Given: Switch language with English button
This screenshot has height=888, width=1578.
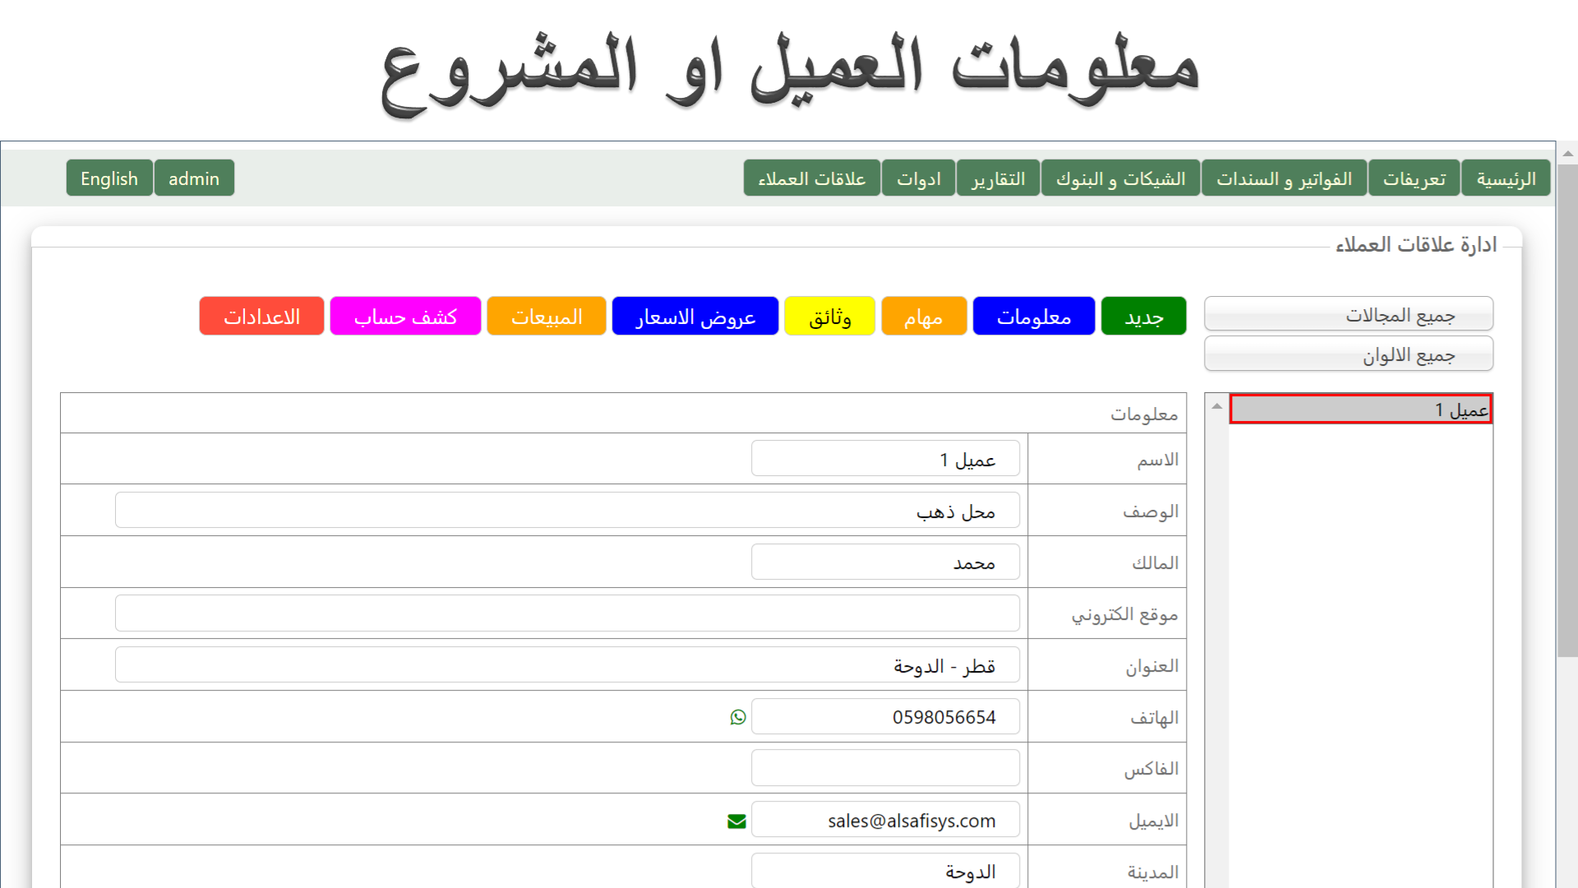Looking at the screenshot, I should [109, 178].
